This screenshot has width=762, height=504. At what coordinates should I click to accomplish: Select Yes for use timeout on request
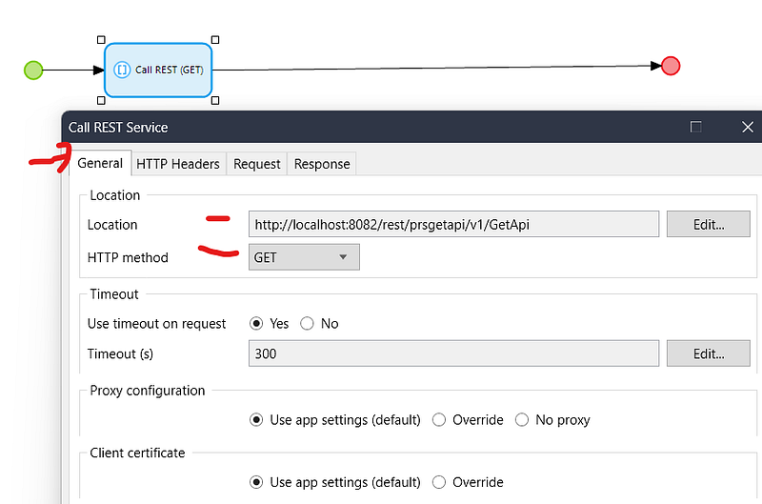pos(256,324)
